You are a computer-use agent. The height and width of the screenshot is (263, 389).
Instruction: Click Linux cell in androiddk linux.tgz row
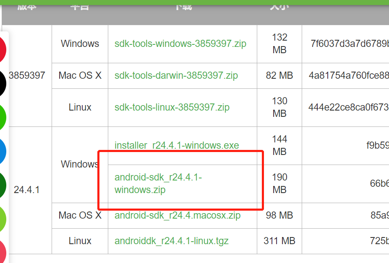click(x=80, y=241)
